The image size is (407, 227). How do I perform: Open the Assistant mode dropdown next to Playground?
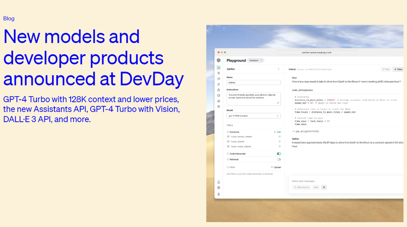[256, 60]
